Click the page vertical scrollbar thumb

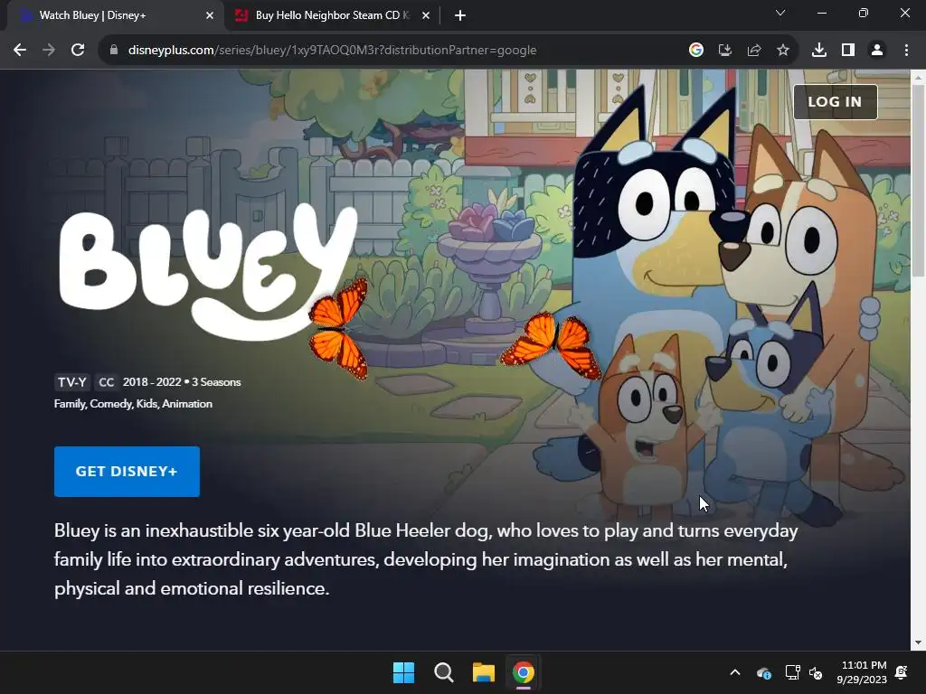coord(918,180)
